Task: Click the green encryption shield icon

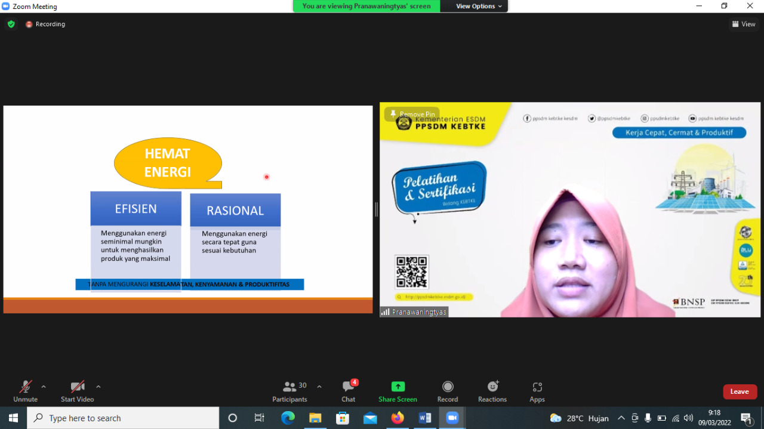Action: (11, 24)
